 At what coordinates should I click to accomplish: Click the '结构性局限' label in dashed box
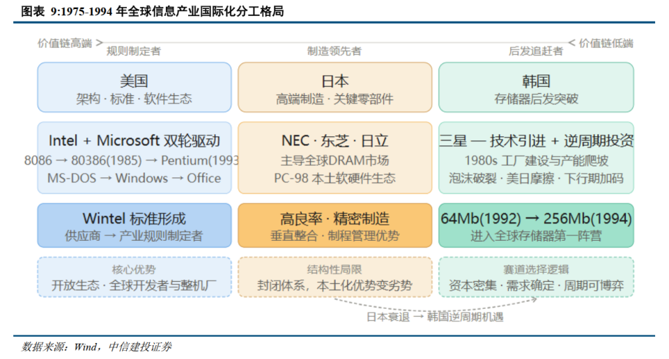pyautogui.click(x=335, y=269)
